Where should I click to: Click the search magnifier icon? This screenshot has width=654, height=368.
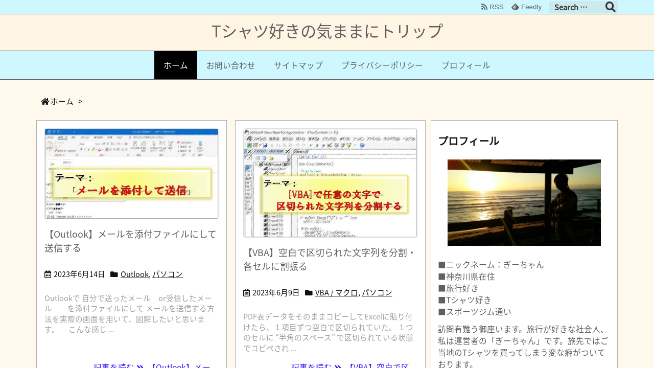[x=611, y=7]
